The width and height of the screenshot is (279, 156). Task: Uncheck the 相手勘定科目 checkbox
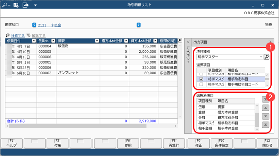pyautogui.click(x=201, y=79)
